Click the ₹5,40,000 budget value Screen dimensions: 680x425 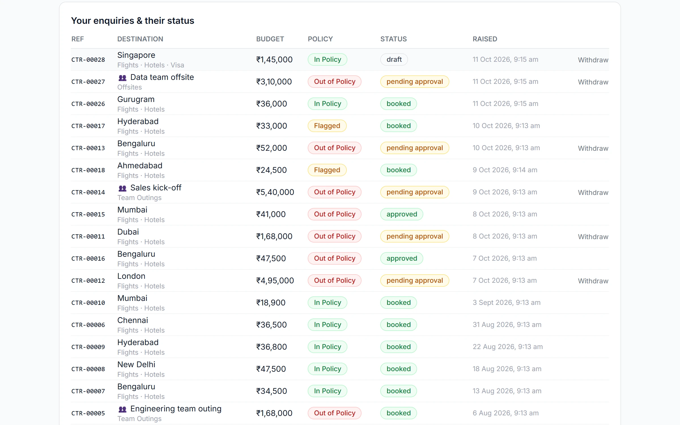[275, 192]
